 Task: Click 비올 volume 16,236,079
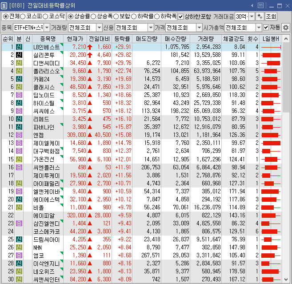[x=207, y=207]
